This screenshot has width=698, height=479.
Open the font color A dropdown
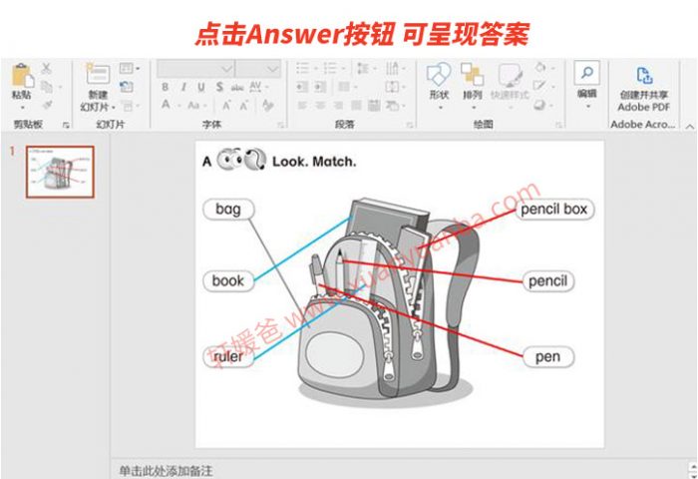coord(178,105)
